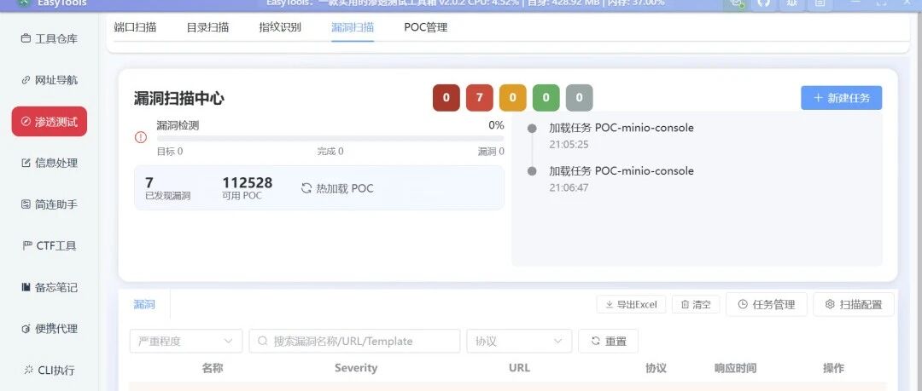Viewport: 922px width, 391px height.
Task: Click the 名称 column header
Action: [x=213, y=368]
